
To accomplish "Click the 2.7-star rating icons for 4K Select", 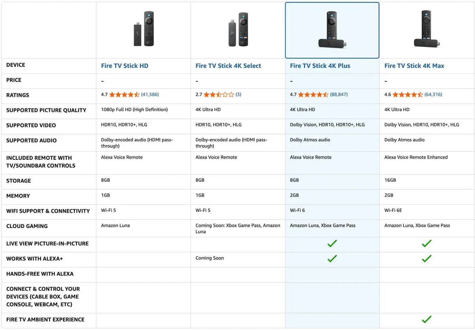I will (x=218, y=94).
